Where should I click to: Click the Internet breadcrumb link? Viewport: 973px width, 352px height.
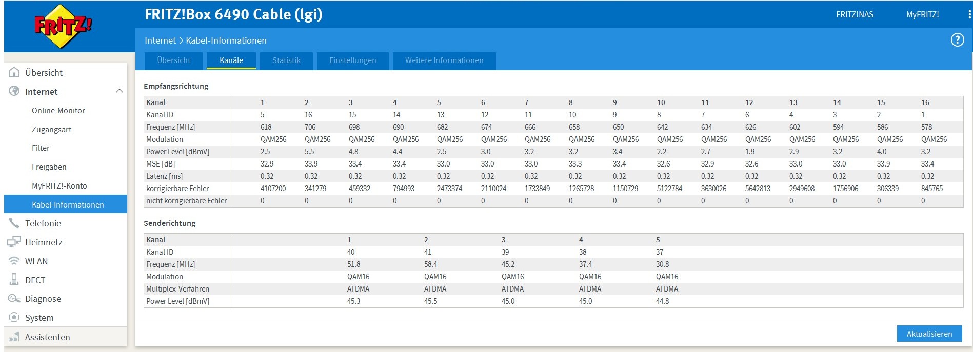160,40
